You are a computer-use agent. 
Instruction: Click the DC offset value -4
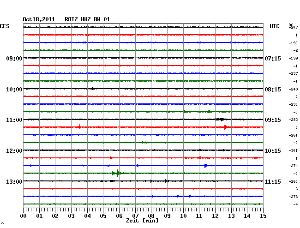295,204
